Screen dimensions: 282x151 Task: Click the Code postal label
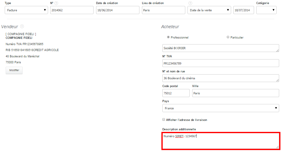170,86
